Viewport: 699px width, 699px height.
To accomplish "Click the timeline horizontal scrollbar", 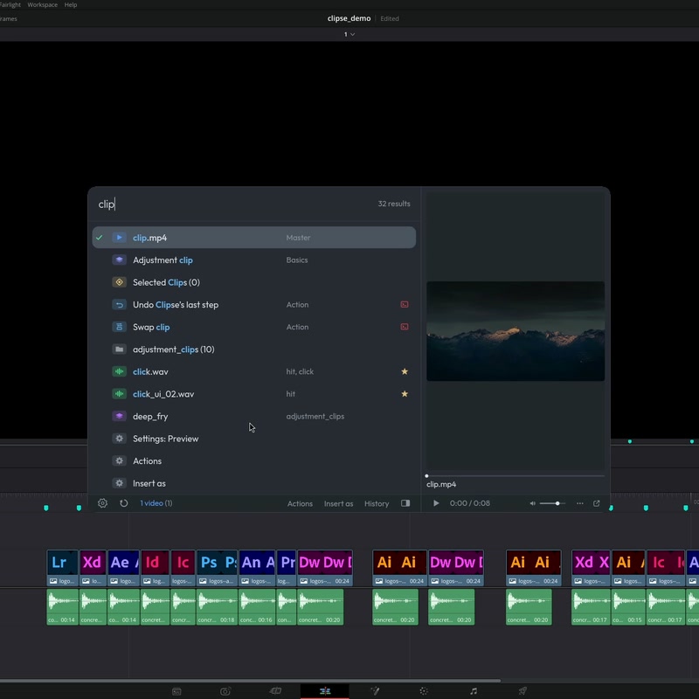I will tap(250, 681).
